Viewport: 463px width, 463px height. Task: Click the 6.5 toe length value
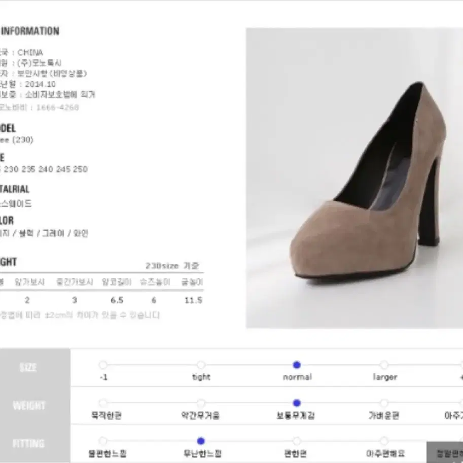tap(117, 300)
